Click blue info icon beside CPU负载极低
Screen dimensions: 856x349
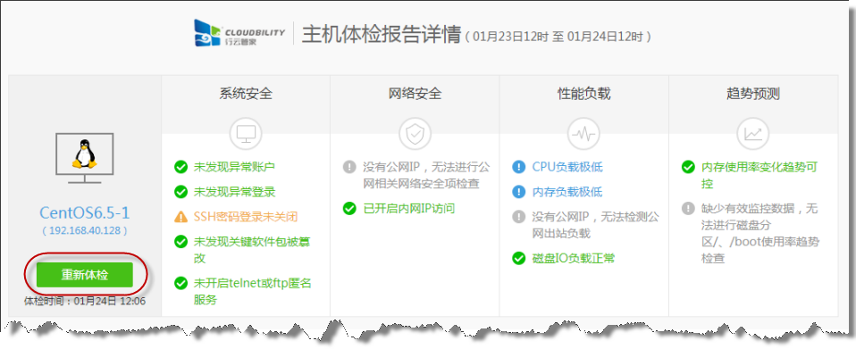[518, 167]
